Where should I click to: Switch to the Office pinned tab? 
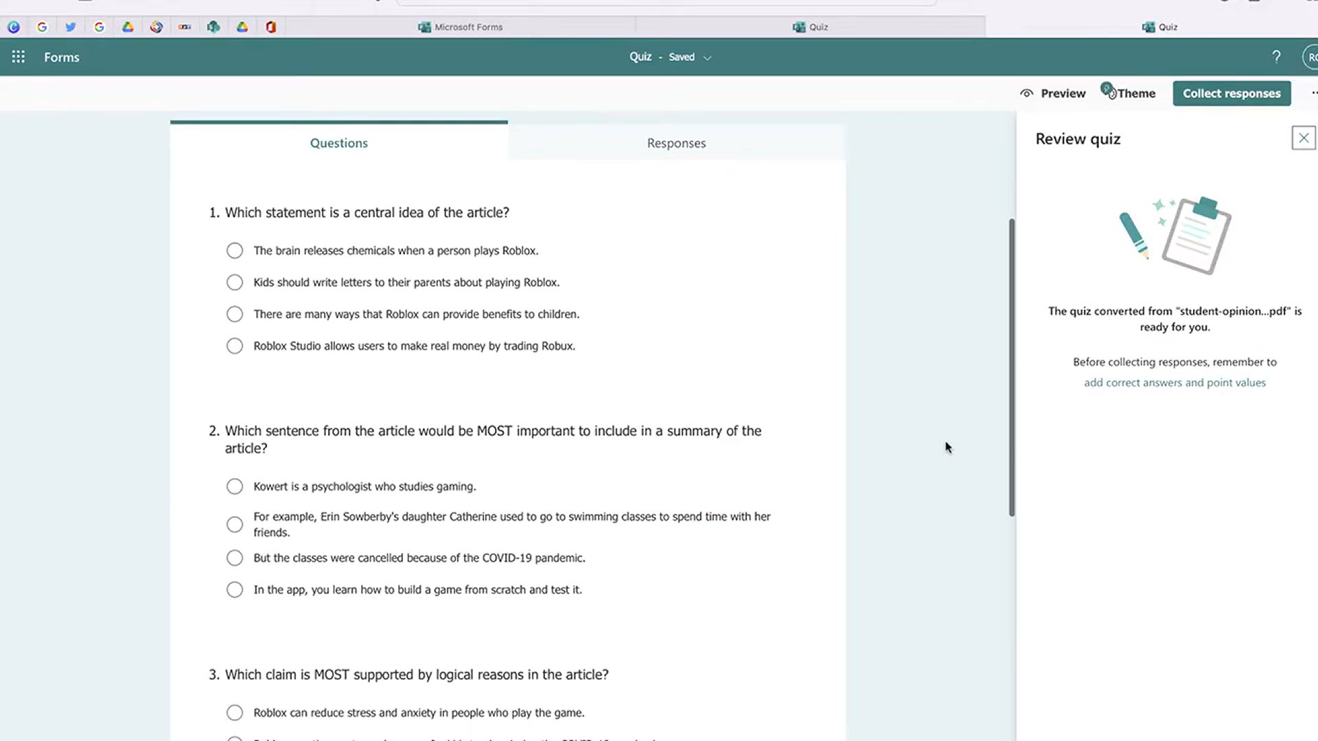[x=271, y=27]
